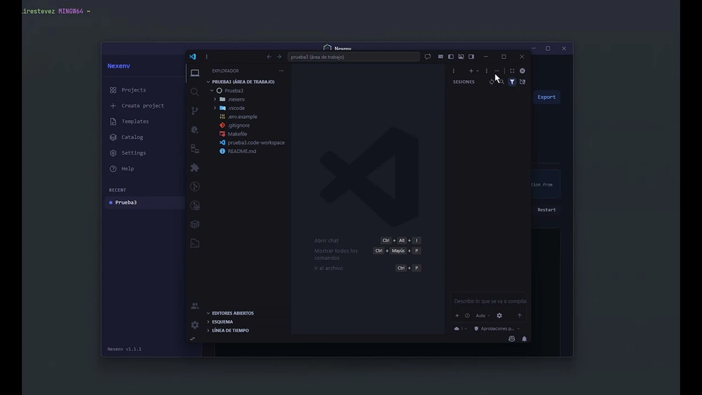Screen dimensions: 702x395
Task: Maximize the chat panel
Action: click(512, 71)
